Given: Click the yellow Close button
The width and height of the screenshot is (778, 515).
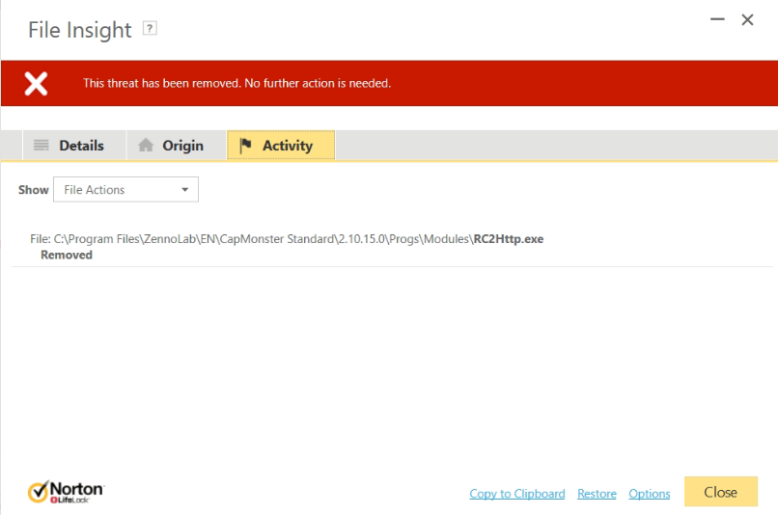Looking at the screenshot, I should click(720, 492).
